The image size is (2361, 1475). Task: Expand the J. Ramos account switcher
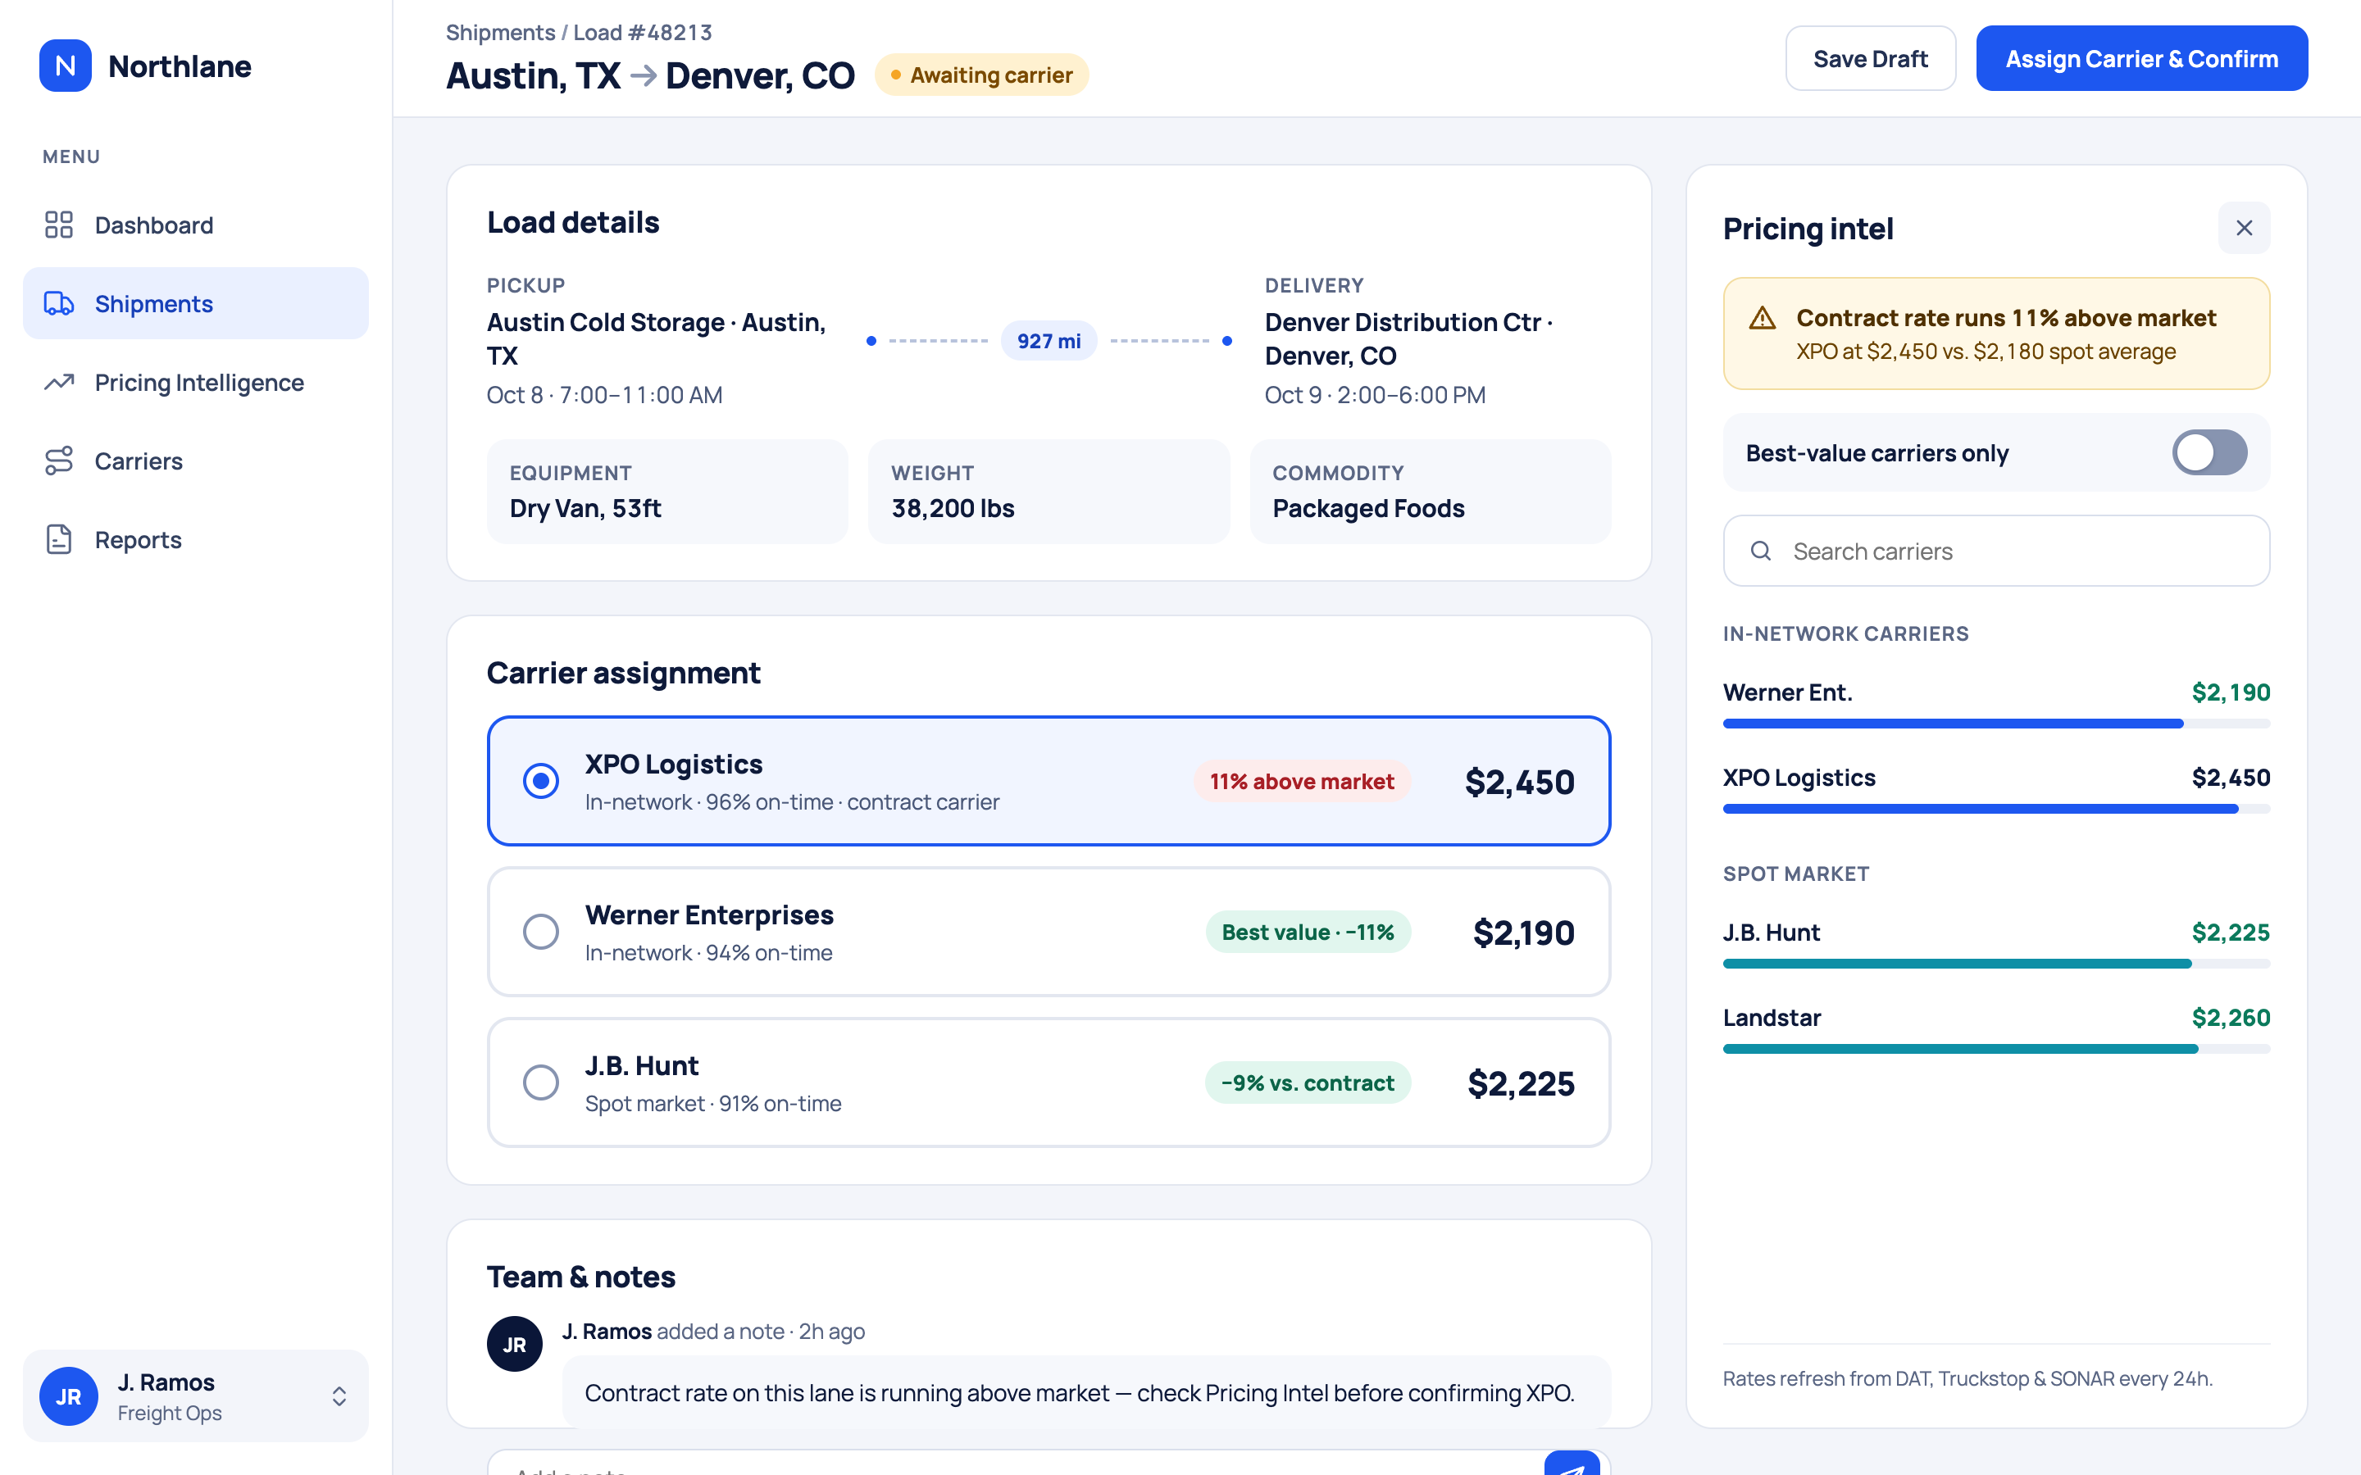point(339,1396)
